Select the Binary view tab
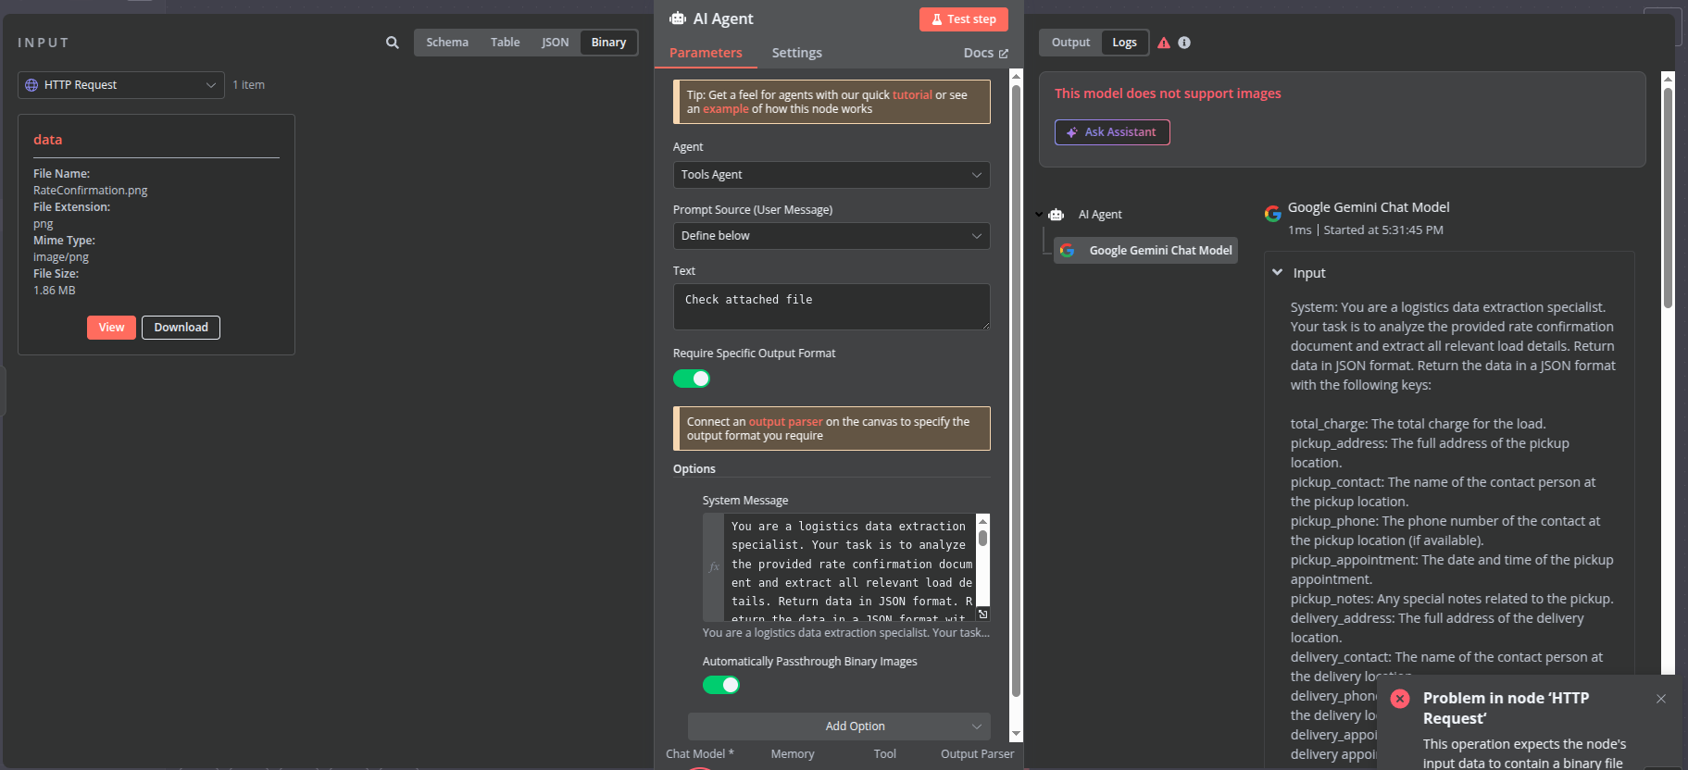The height and width of the screenshot is (770, 1688). (608, 43)
